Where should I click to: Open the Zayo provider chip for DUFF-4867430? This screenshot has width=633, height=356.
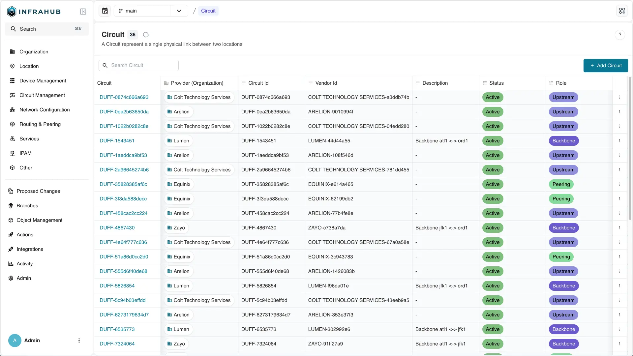coord(176,228)
